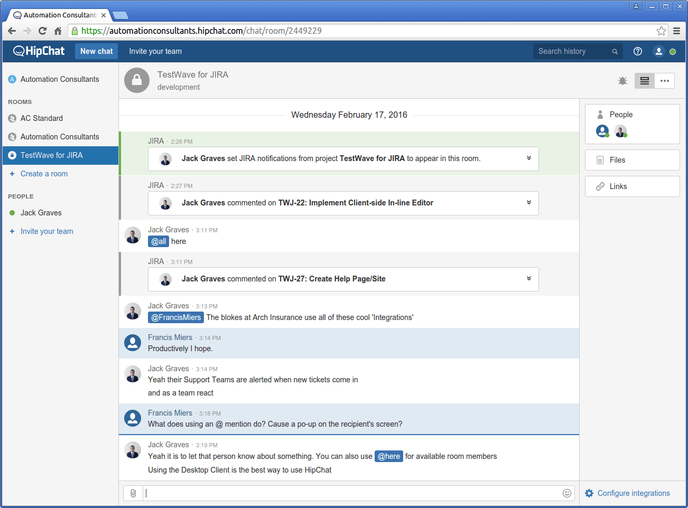Viewport: 688px width, 508px height.
Task: Click the date 'Wednesday February 17, 2016'
Action: pyautogui.click(x=349, y=115)
